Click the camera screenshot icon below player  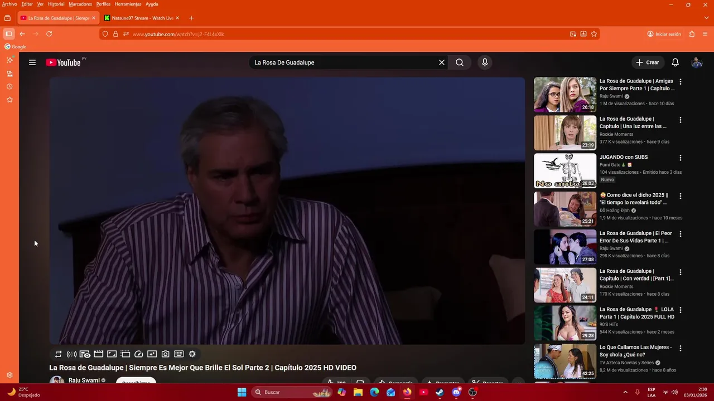165,354
